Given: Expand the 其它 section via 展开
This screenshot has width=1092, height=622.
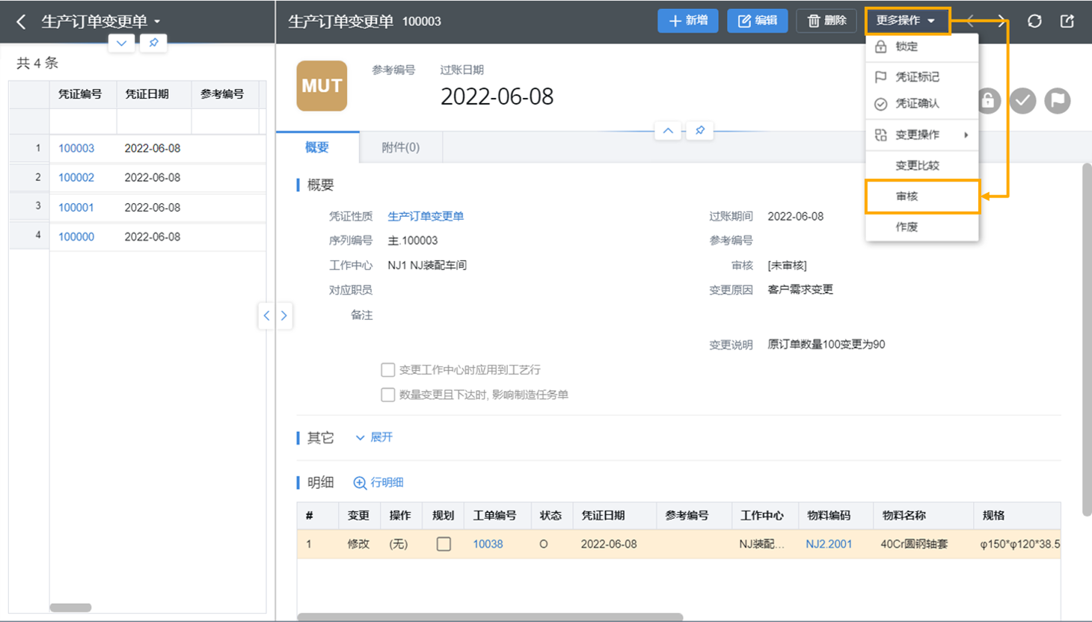Looking at the screenshot, I should 374,437.
